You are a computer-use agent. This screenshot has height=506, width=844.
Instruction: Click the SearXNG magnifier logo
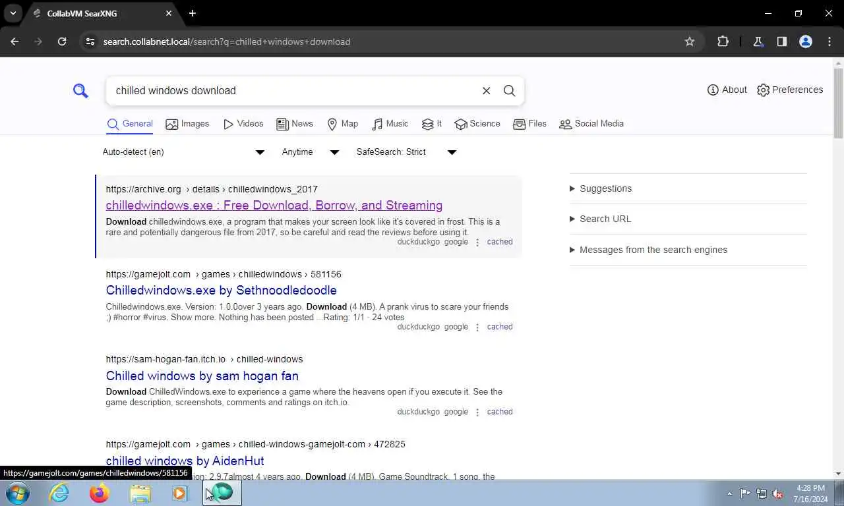pos(80,91)
